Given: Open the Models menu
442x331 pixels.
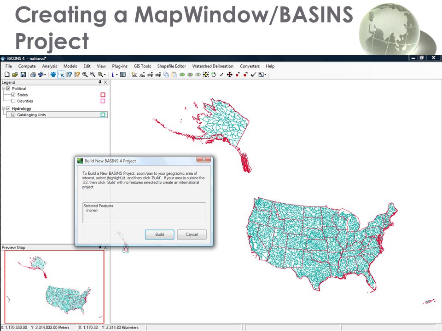Looking at the screenshot, I should pos(70,66).
